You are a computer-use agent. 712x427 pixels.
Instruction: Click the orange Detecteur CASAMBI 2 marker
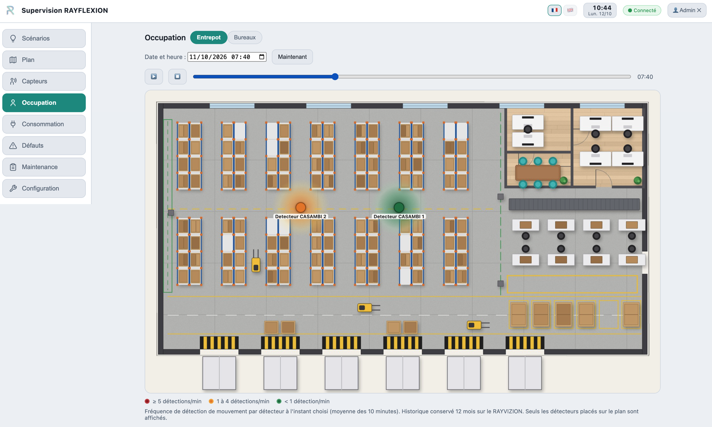(x=301, y=207)
